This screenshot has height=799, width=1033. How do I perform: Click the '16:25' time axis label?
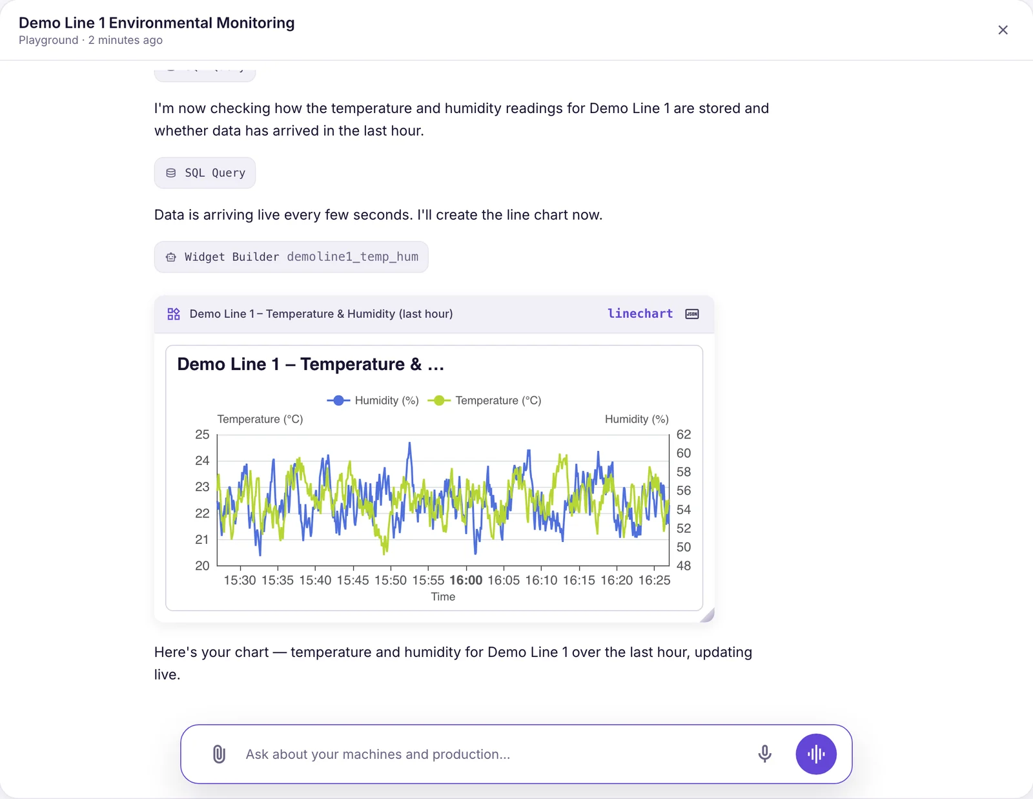(654, 580)
